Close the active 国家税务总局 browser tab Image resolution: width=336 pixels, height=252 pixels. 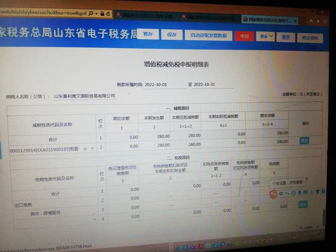click(295, 21)
